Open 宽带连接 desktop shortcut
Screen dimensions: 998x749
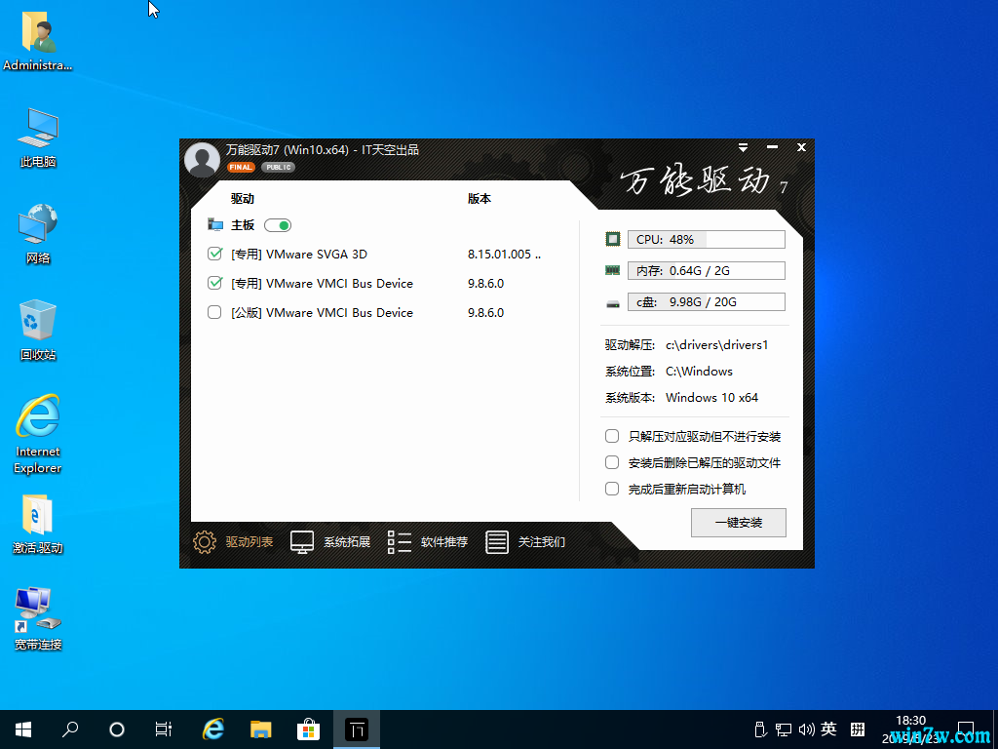pyautogui.click(x=38, y=619)
